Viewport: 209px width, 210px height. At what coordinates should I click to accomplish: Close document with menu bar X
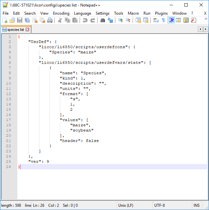[x=205, y=13]
